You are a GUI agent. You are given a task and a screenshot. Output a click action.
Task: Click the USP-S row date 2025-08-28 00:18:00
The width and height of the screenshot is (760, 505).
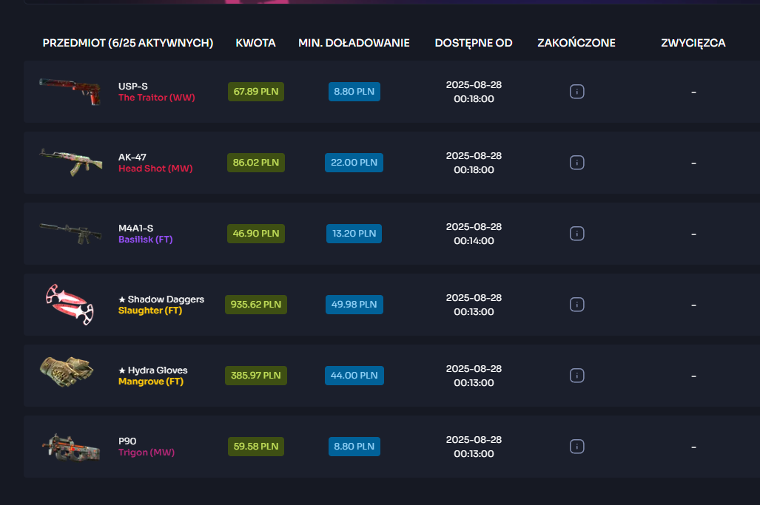(x=474, y=92)
